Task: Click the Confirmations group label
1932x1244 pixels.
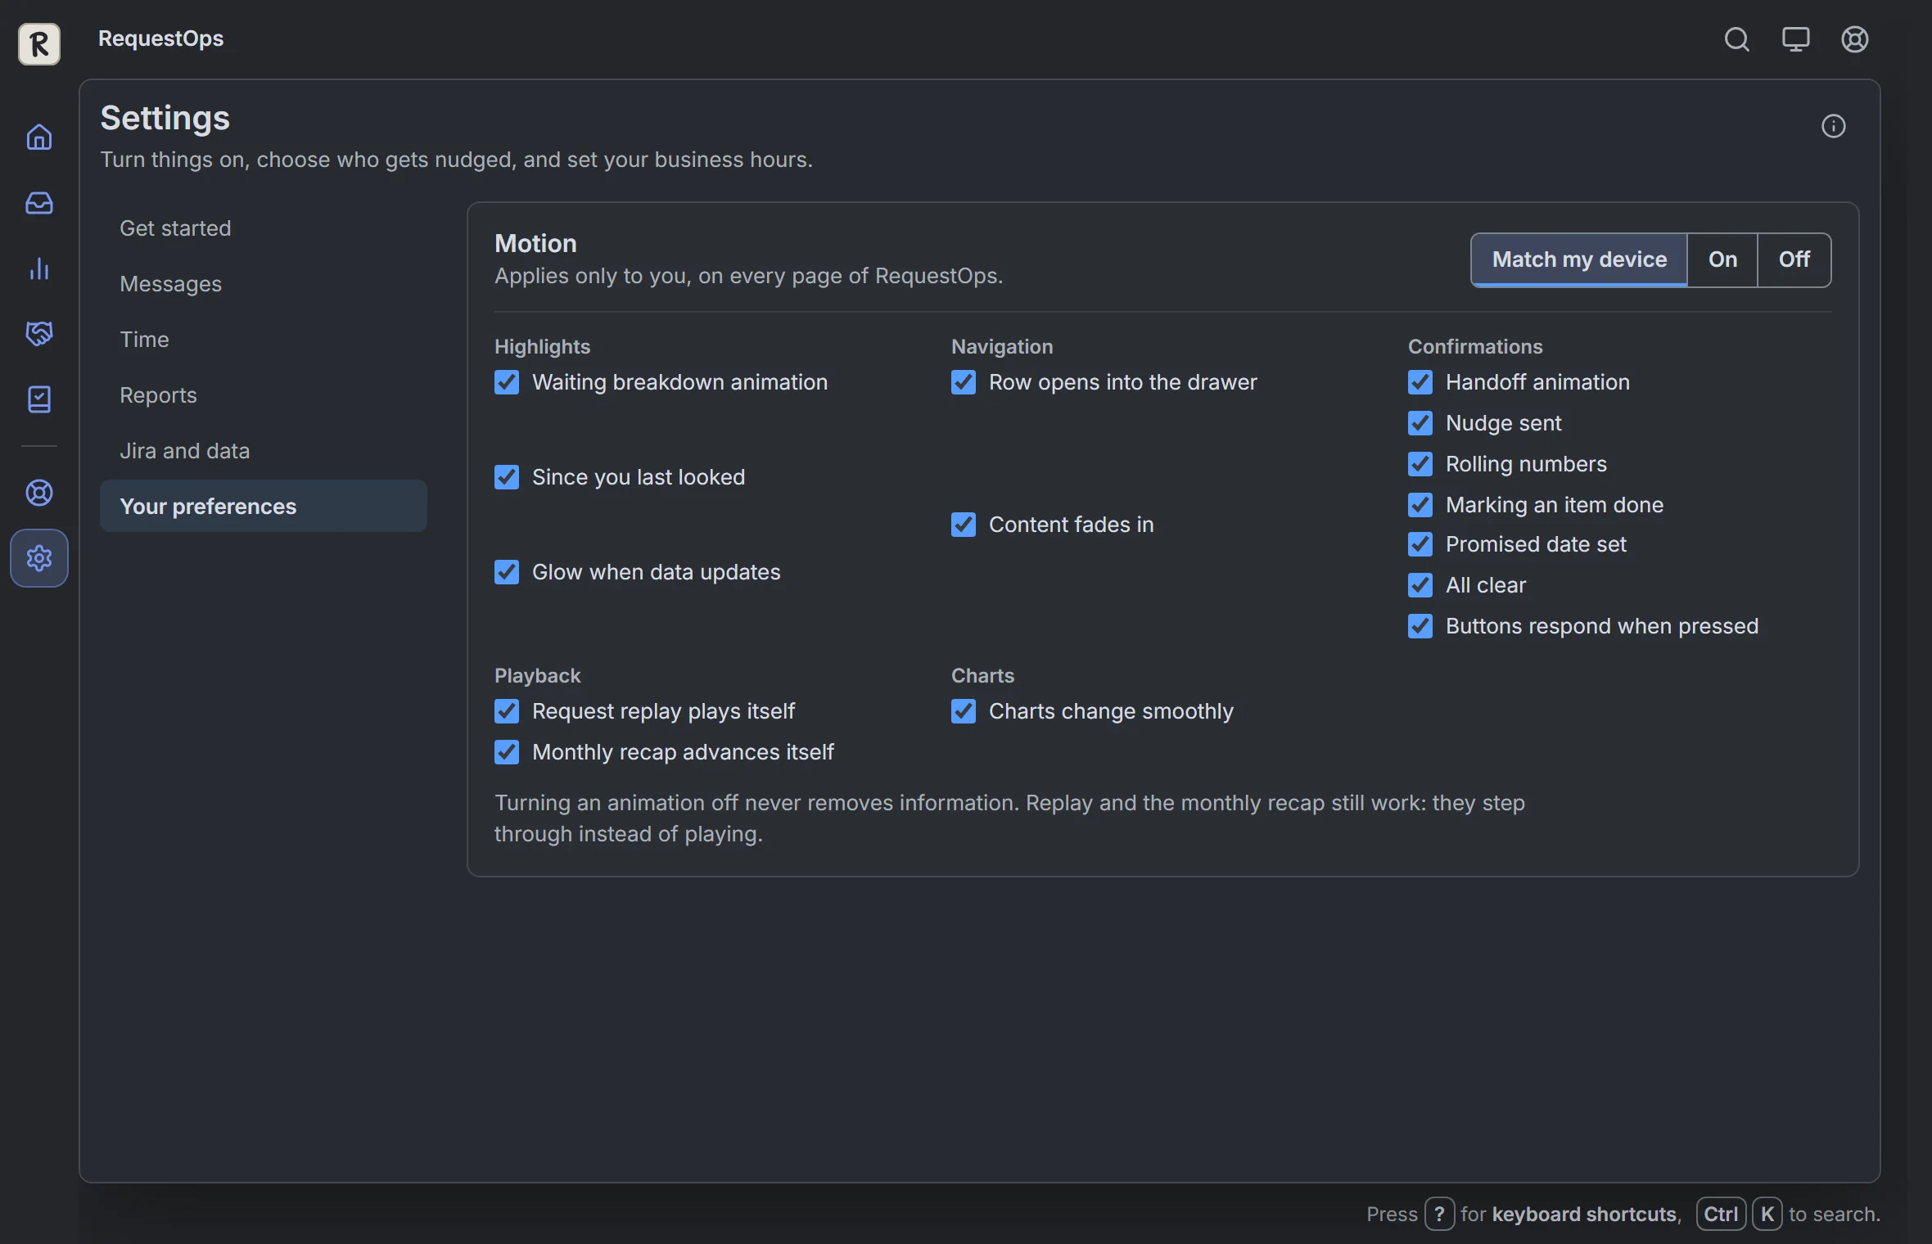Action: 1475,346
